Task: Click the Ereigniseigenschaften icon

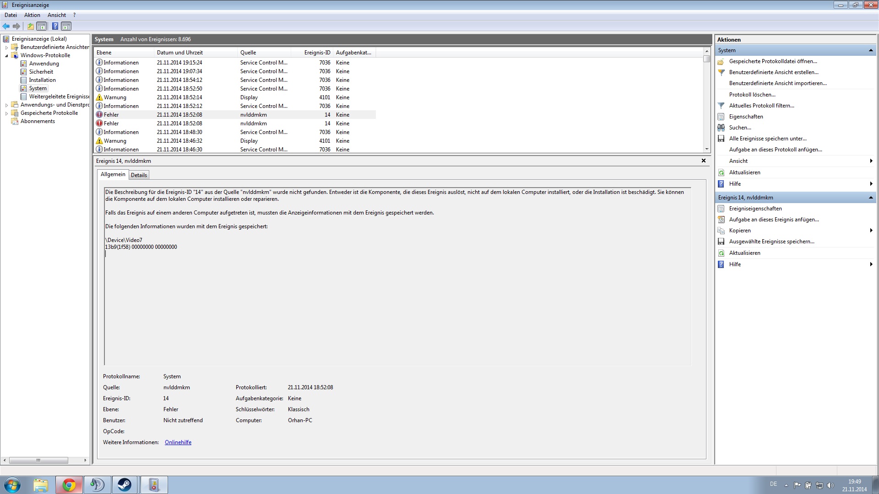Action: [721, 209]
